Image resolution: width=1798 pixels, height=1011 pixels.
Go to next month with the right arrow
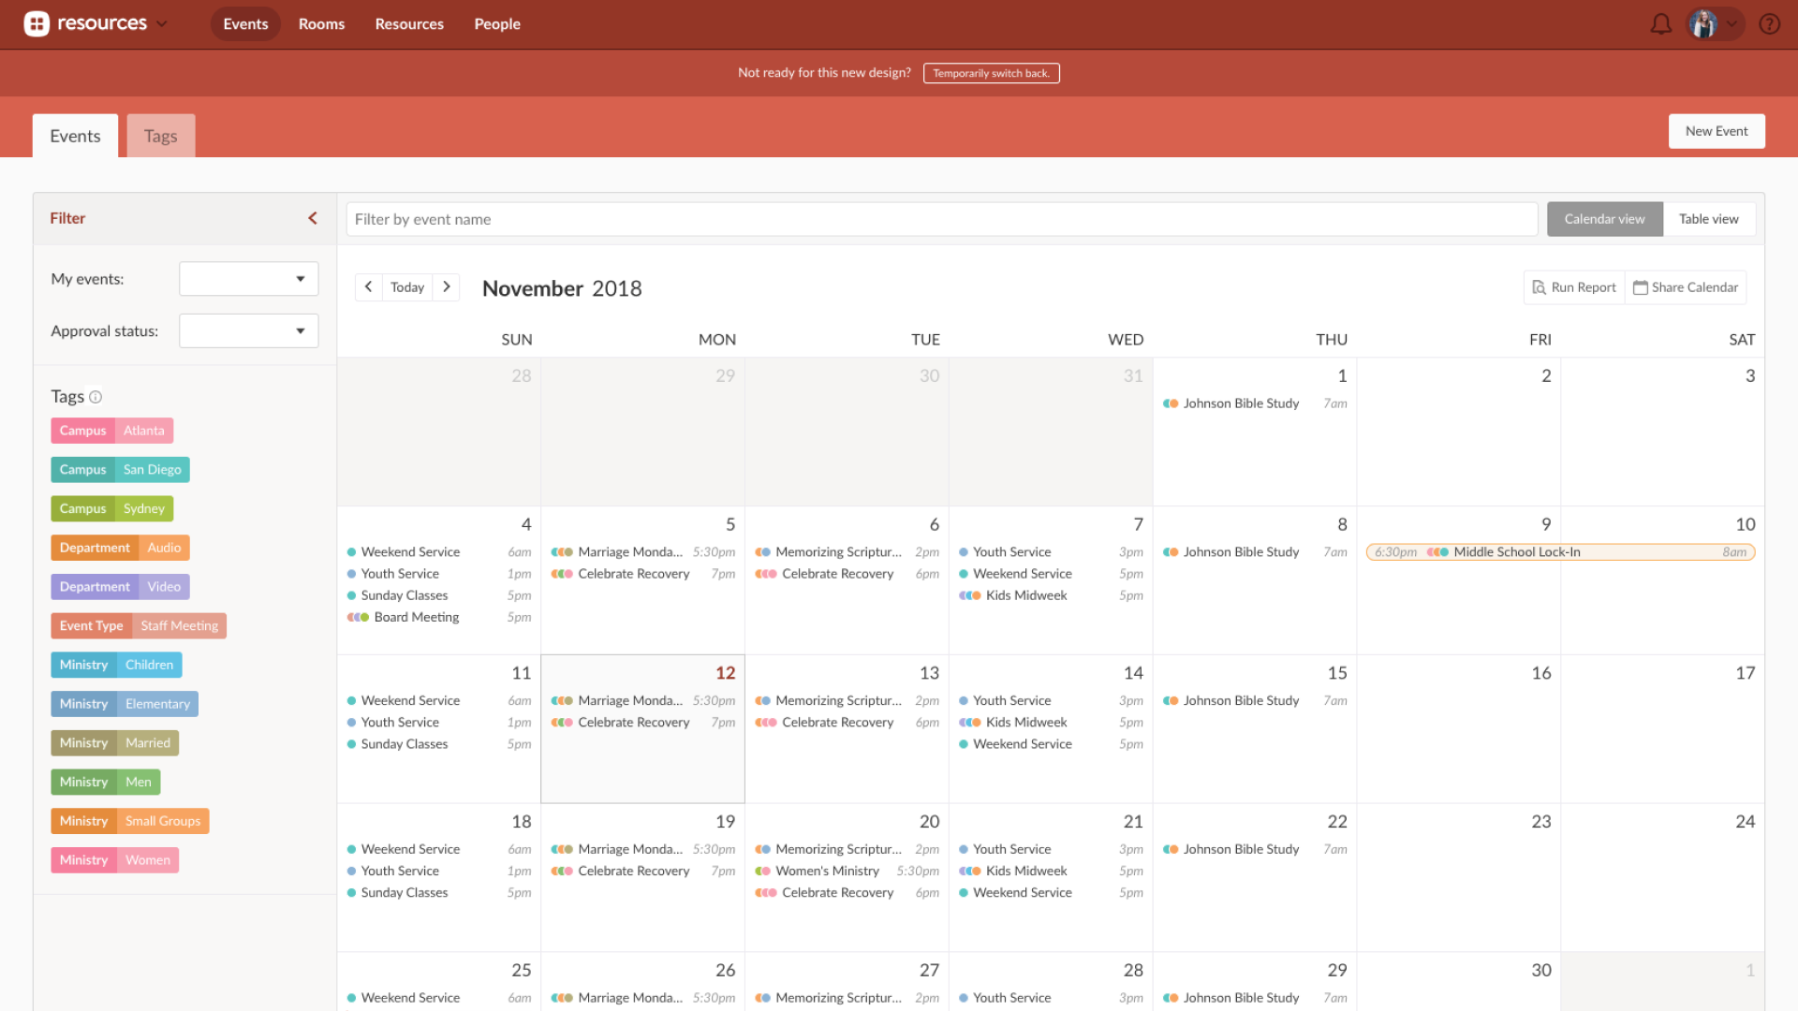[447, 286]
